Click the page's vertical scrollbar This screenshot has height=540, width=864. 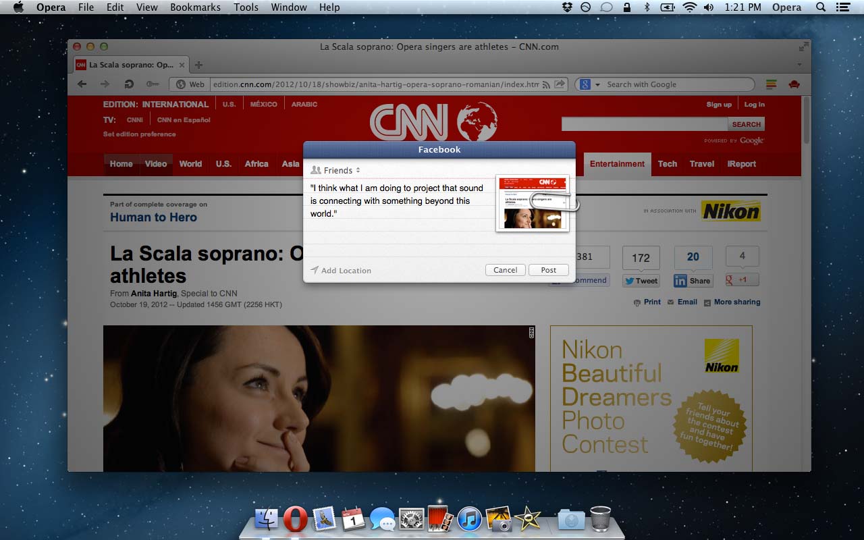[x=806, y=122]
